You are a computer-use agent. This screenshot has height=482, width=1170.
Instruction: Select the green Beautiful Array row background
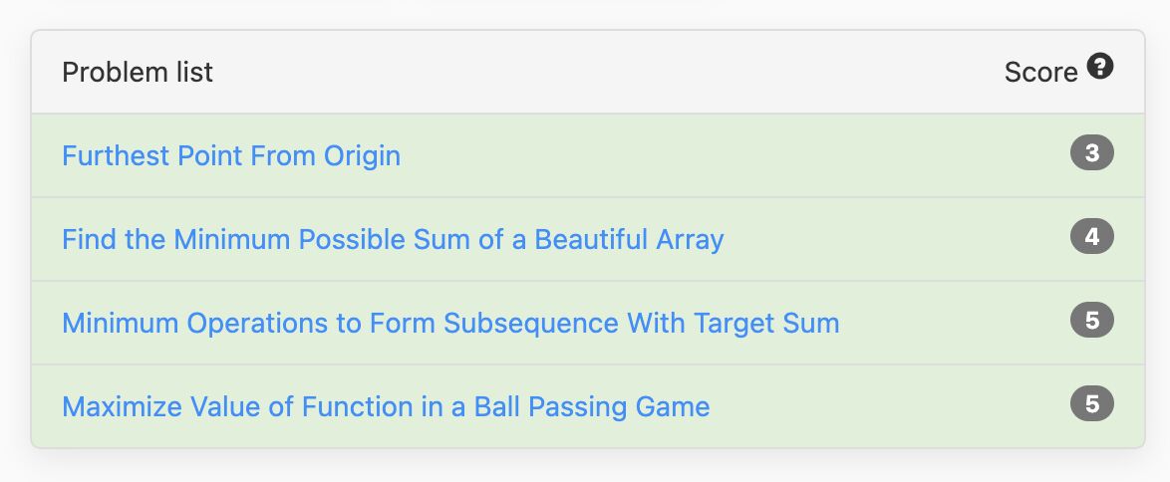tap(588, 240)
